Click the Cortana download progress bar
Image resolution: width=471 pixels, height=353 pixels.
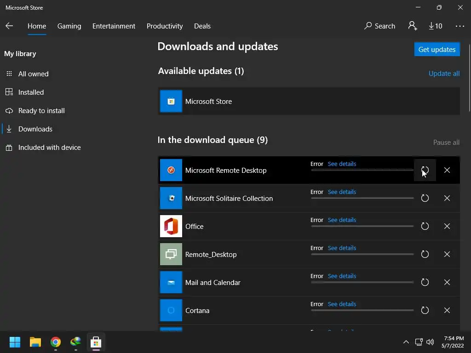click(362, 310)
